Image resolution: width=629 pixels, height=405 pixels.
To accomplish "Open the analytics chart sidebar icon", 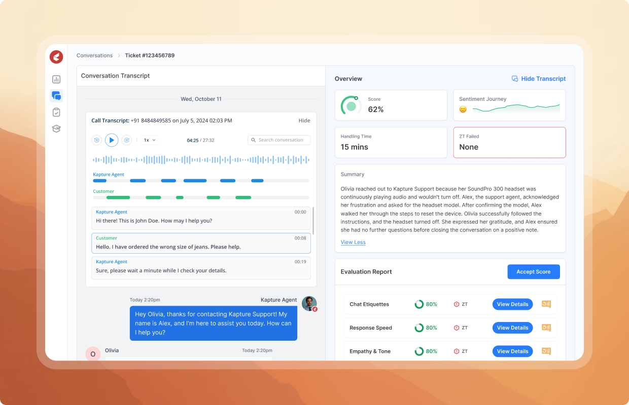I will tap(56, 79).
